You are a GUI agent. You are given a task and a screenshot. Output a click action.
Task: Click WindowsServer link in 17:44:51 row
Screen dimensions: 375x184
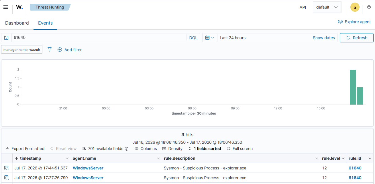(88, 168)
